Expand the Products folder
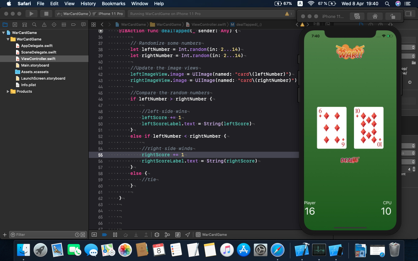 (8, 91)
